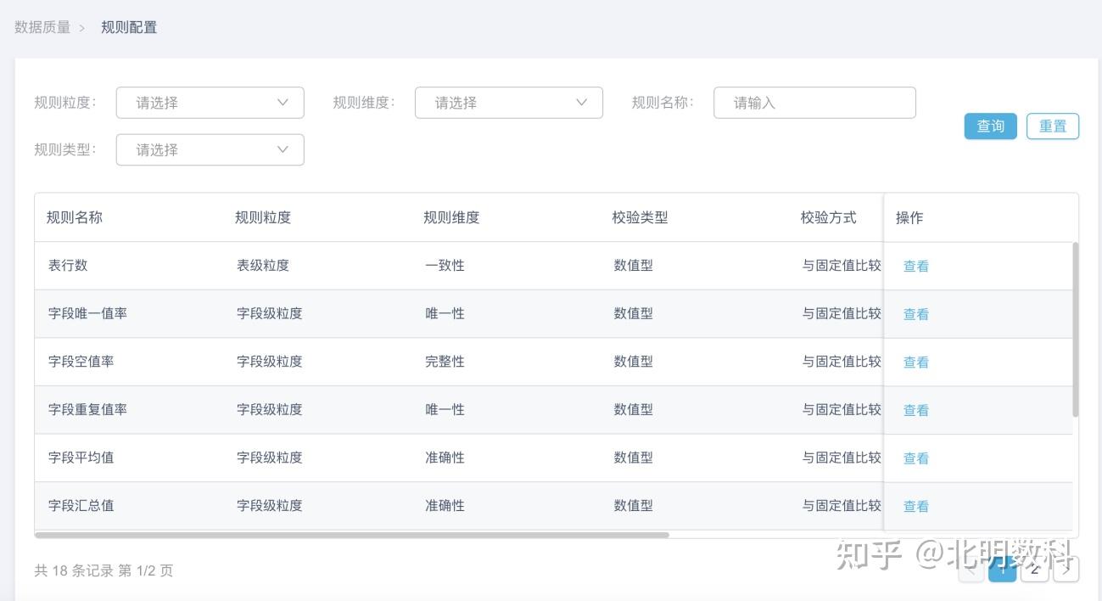1102x601 pixels.
Task: Click the previous page arrow
Action: [971, 570]
